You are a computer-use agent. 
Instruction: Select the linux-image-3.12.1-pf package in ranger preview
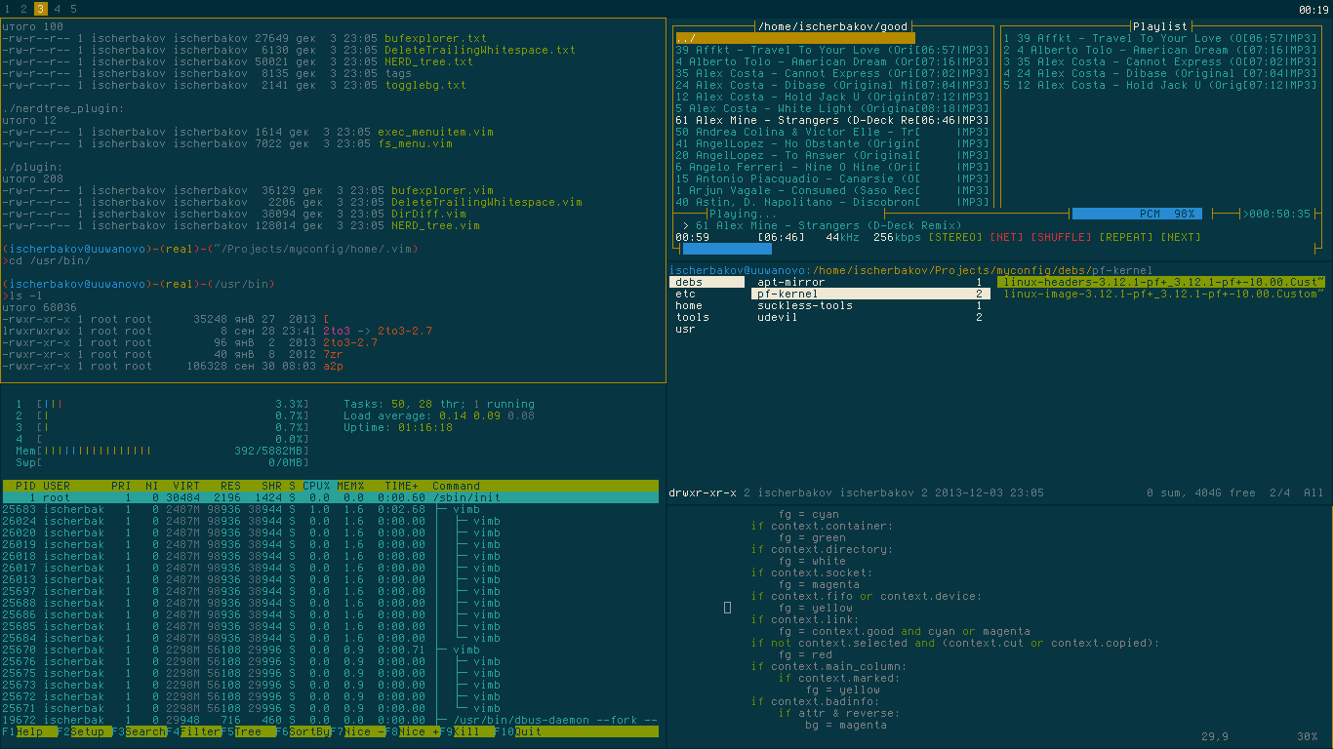(1161, 294)
